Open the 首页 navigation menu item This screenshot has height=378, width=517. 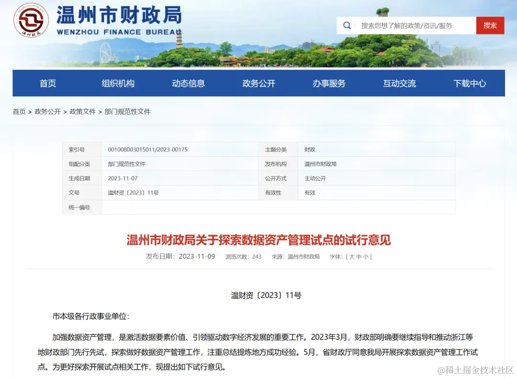tap(48, 83)
